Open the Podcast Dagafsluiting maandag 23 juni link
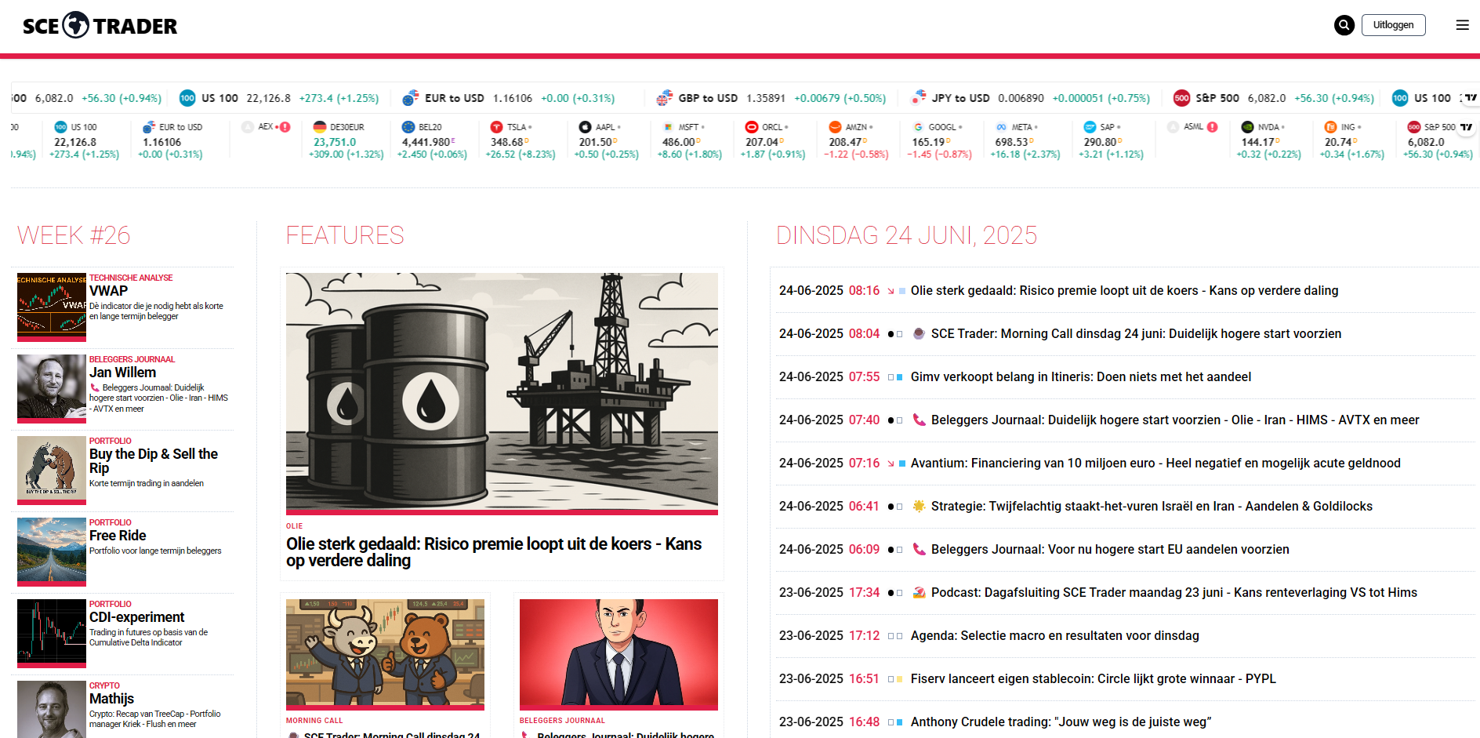1480x738 pixels. click(x=1174, y=593)
